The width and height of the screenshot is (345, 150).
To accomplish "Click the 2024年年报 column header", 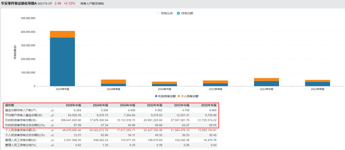I will 101,105.
